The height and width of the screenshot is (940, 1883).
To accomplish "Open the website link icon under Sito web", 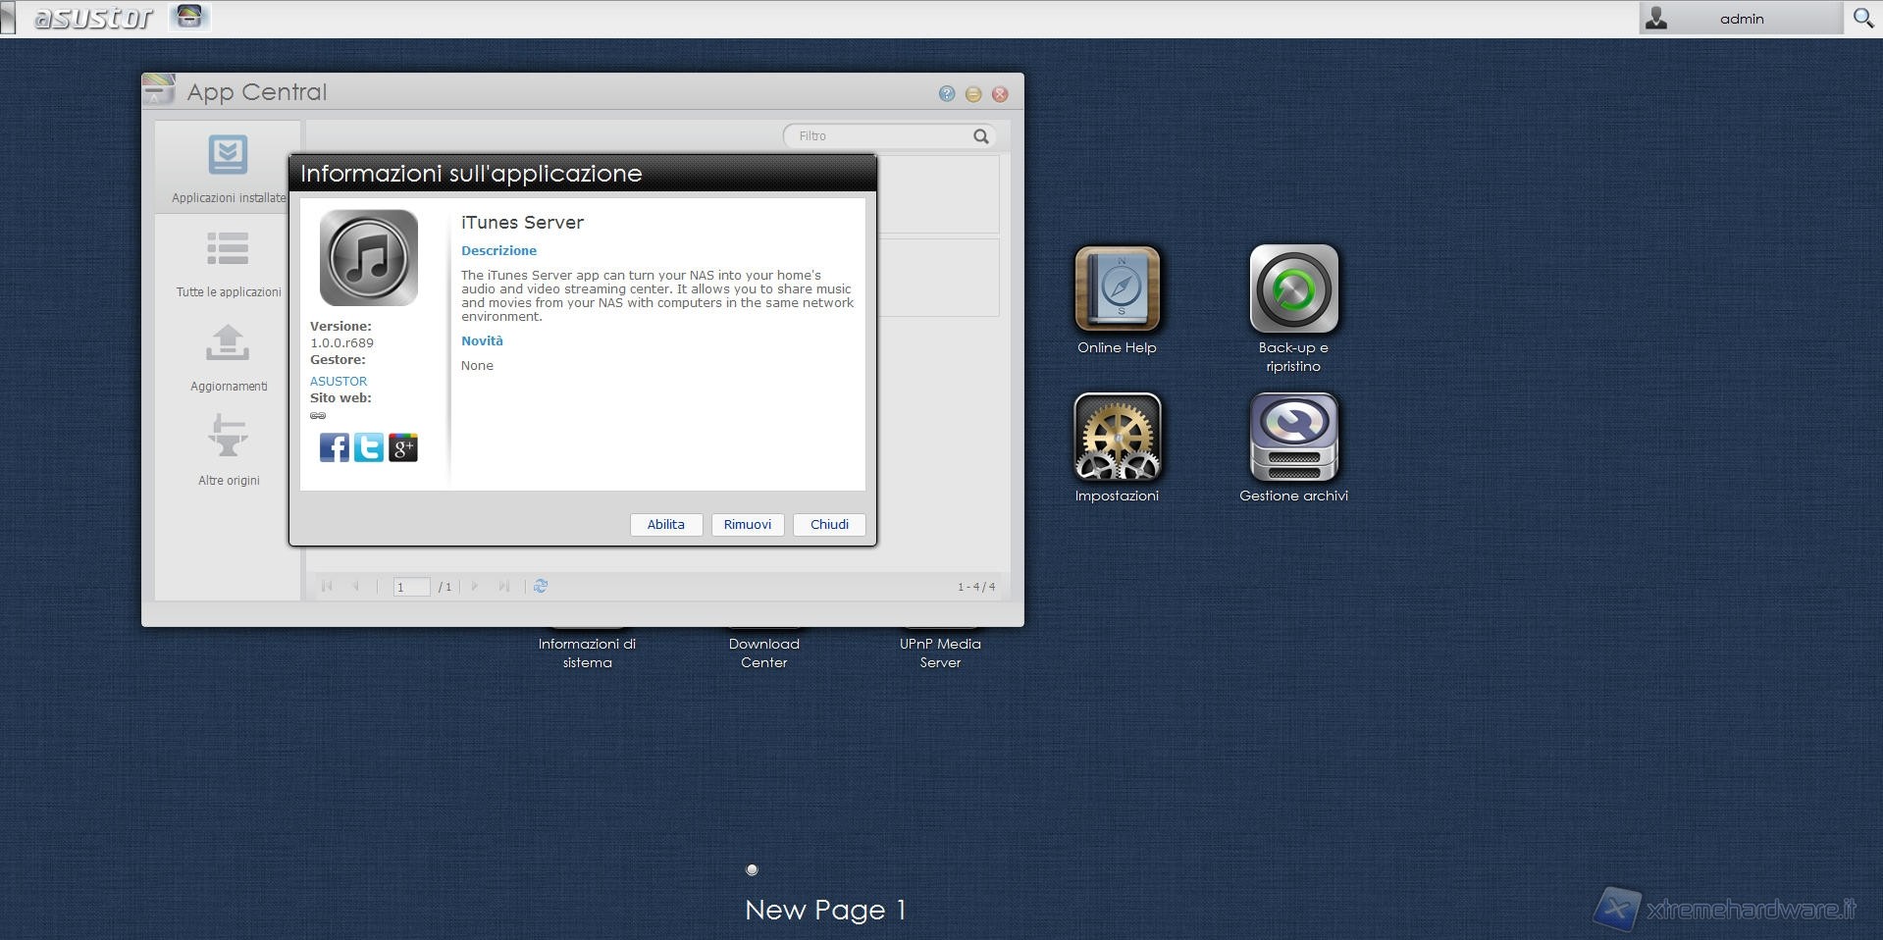I will pos(318,416).
